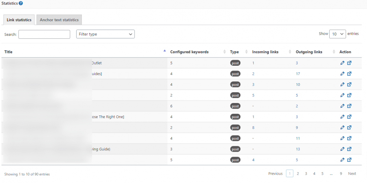This screenshot has height=183, width=367.
Task: Sort by Title using the blue arrow
Action: click(x=165, y=50)
